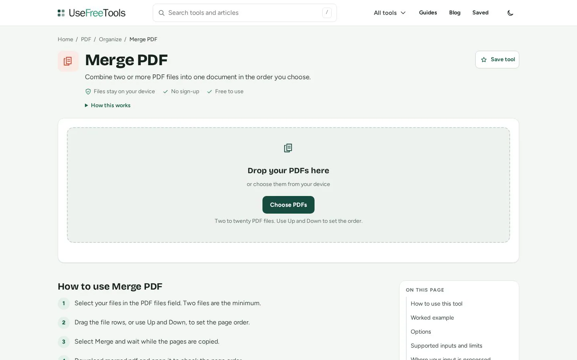577x360 pixels.
Task: Focus the Search tools and articles field
Action: (245, 13)
